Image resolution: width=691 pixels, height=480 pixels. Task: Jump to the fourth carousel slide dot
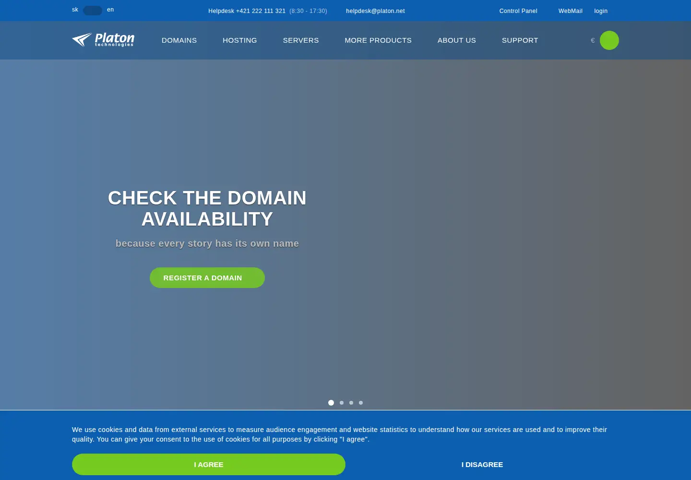361,403
